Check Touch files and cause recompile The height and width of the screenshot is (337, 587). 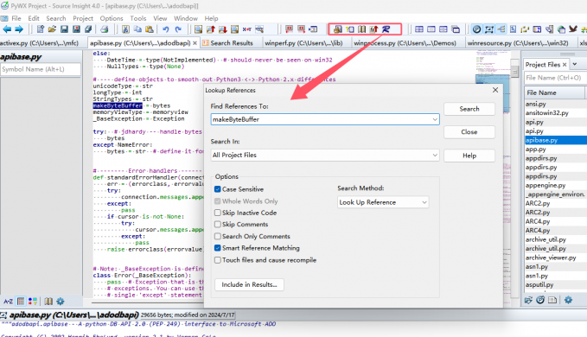click(218, 260)
